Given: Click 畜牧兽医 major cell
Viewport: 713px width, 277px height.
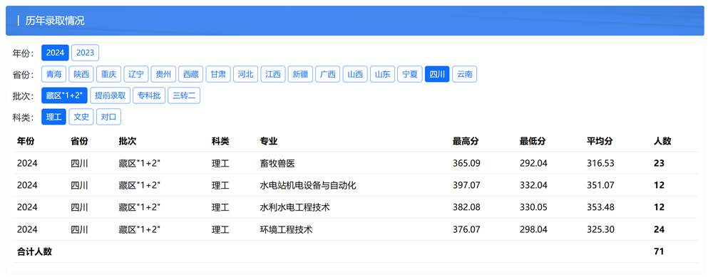Looking at the screenshot, I should coord(277,163).
